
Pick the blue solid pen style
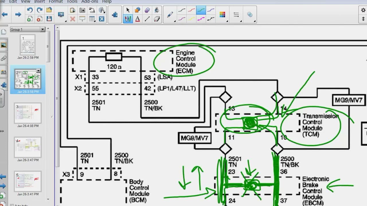pyautogui.click(x=211, y=10)
